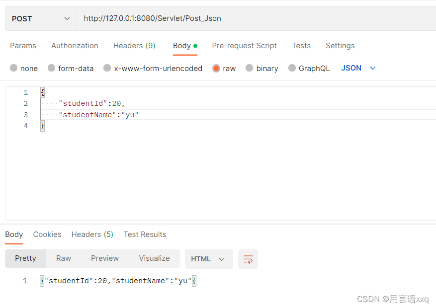Open the Tests tab
This screenshot has width=436, height=308.
(x=301, y=45)
